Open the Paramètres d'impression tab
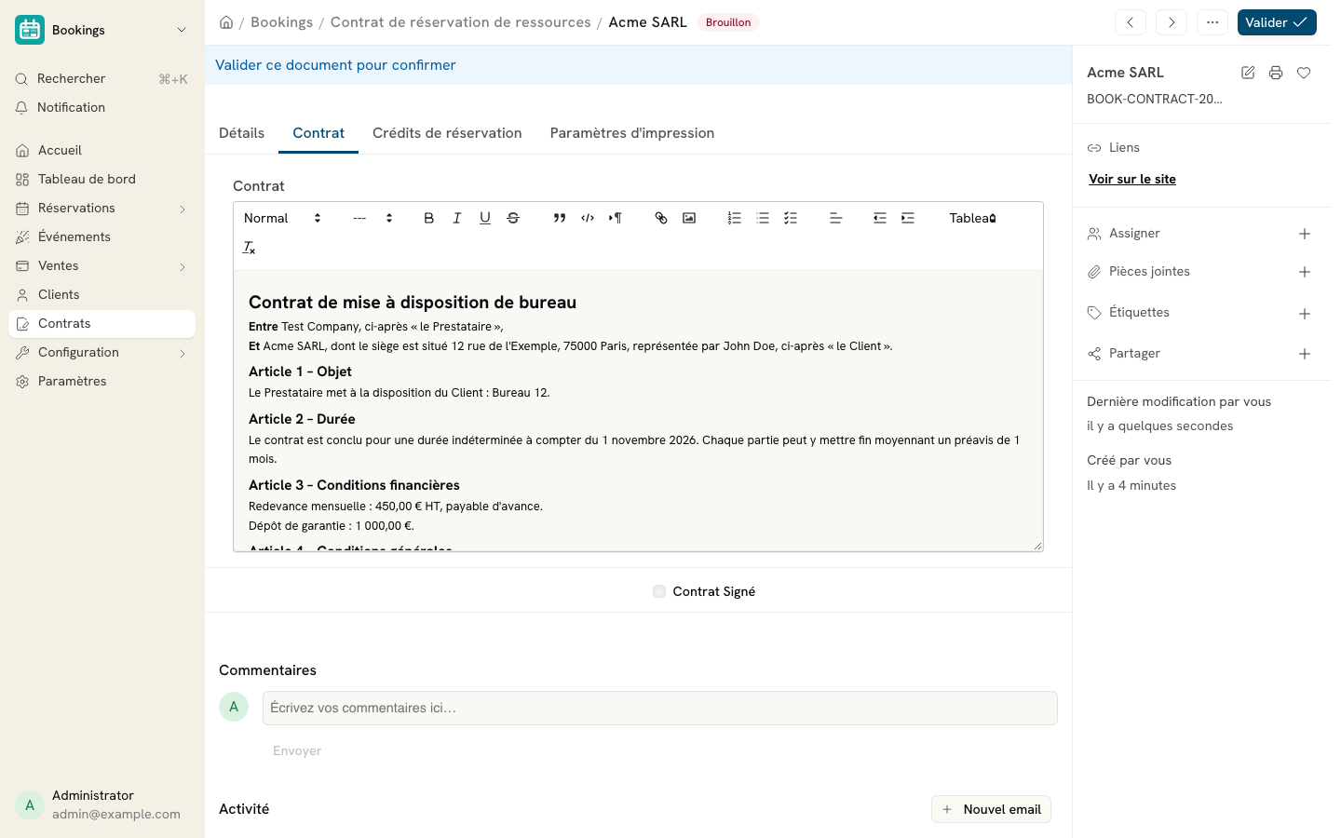1341x838 pixels. point(632,133)
